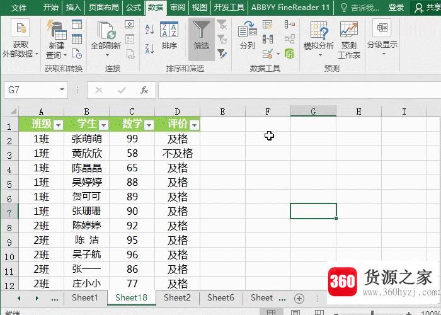
Task: Open the 数学 column filter dropdown
Action: click(x=149, y=125)
